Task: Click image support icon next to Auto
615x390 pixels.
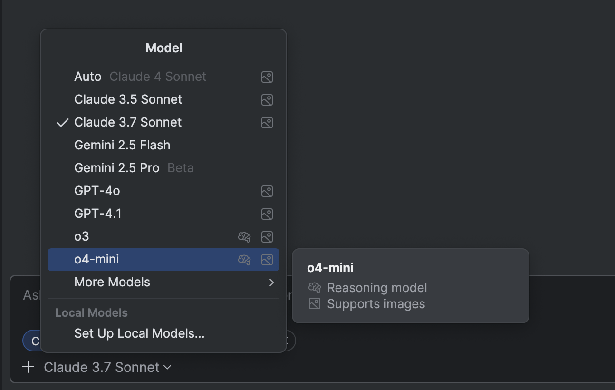Action: (267, 77)
